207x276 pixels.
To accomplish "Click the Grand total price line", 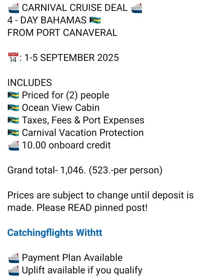I will pos(85,170).
